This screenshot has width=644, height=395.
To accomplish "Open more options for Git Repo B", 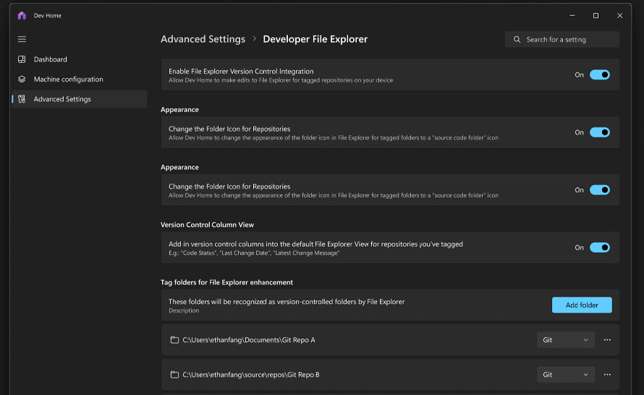I will point(607,375).
